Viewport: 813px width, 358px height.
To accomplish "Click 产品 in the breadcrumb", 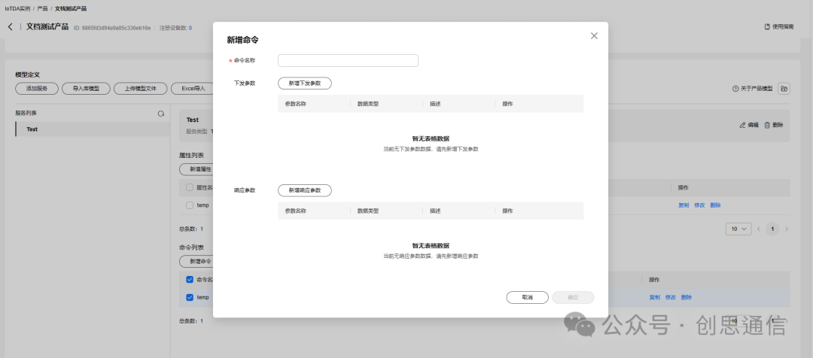I will click(42, 9).
